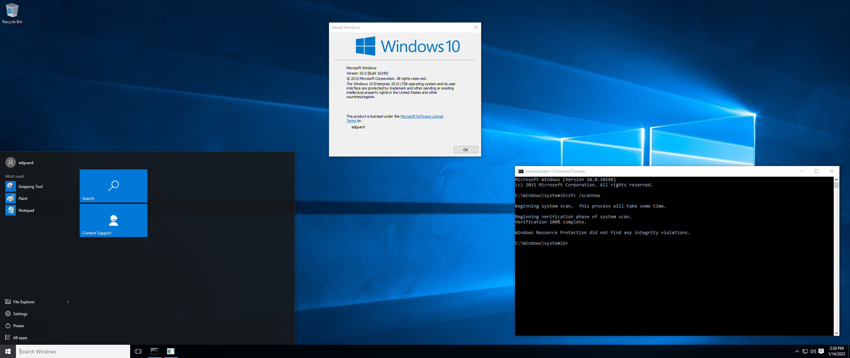Click the 'Most used' heading in Start
Image resolution: width=850 pixels, height=358 pixels.
coord(15,176)
